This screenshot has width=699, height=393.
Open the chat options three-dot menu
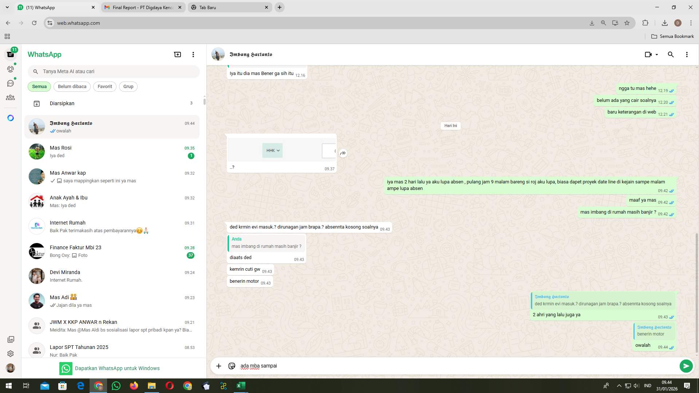click(687, 54)
